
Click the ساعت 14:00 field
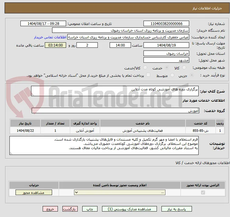[120, 45]
